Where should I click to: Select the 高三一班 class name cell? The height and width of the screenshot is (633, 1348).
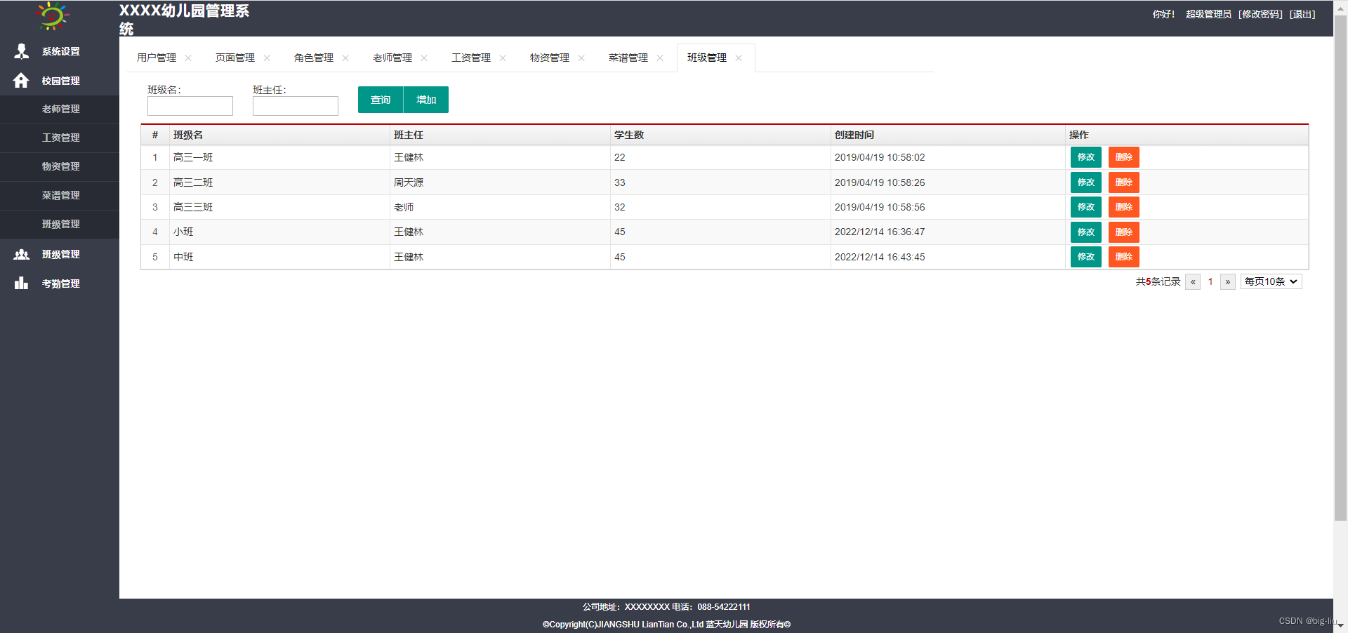279,157
